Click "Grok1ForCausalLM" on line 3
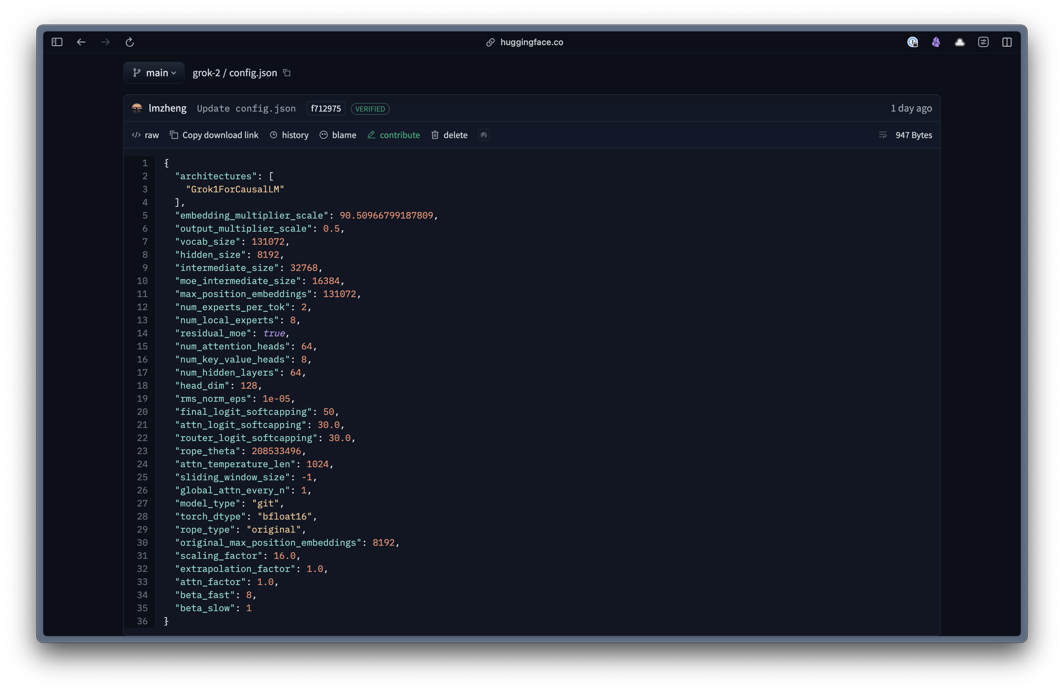Image resolution: width=1064 pixels, height=691 pixels. [235, 189]
